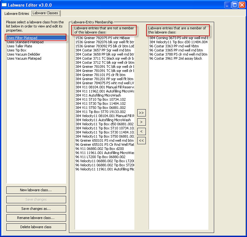The height and width of the screenshot is (237, 247).
Task: Pick Uses Vacuum Delidder class
Action: [x=24, y=54]
